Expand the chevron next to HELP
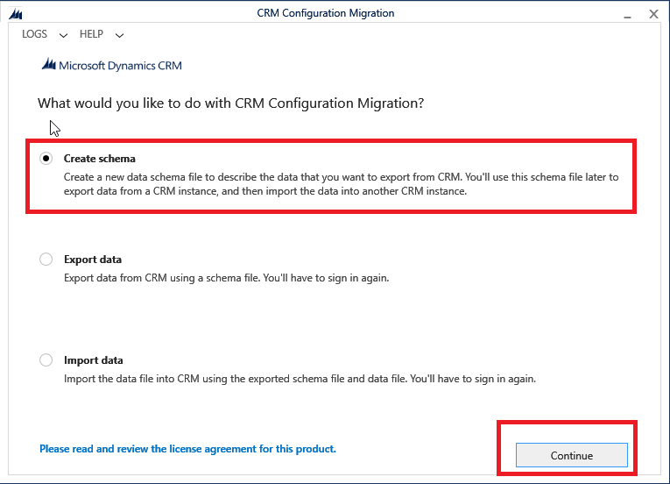The image size is (670, 484). pos(119,35)
